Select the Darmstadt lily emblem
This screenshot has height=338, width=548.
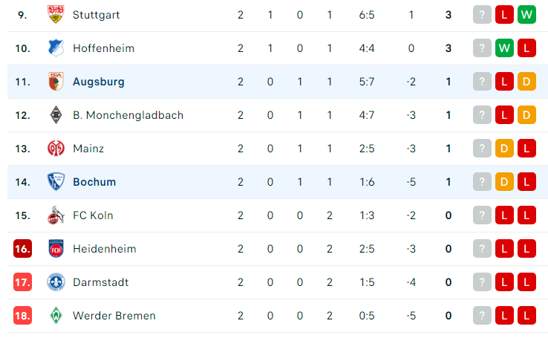point(56,282)
